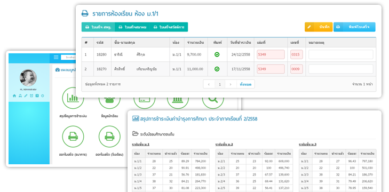
Task: Open the hamburger menu in the blue header
Action: [x=56, y=57]
